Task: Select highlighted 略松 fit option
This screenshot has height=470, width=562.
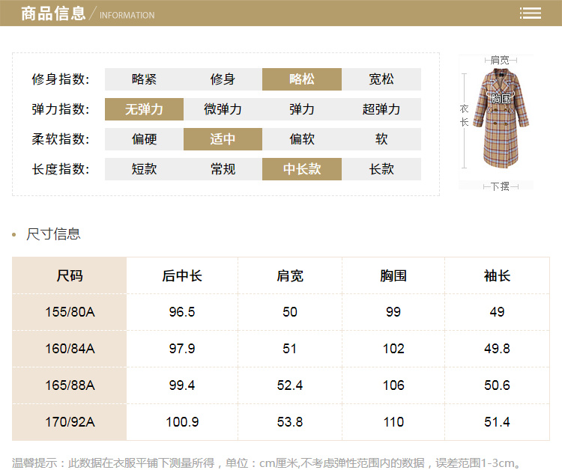Action: pos(302,79)
